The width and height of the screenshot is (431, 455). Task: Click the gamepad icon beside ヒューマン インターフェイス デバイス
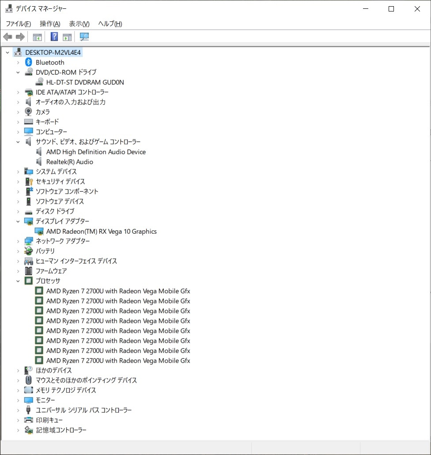28,261
